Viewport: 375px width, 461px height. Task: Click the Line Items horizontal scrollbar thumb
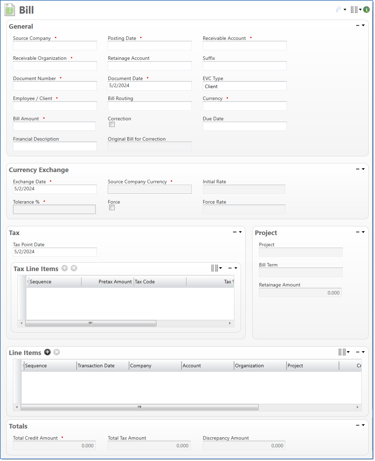(x=139, y=407)
